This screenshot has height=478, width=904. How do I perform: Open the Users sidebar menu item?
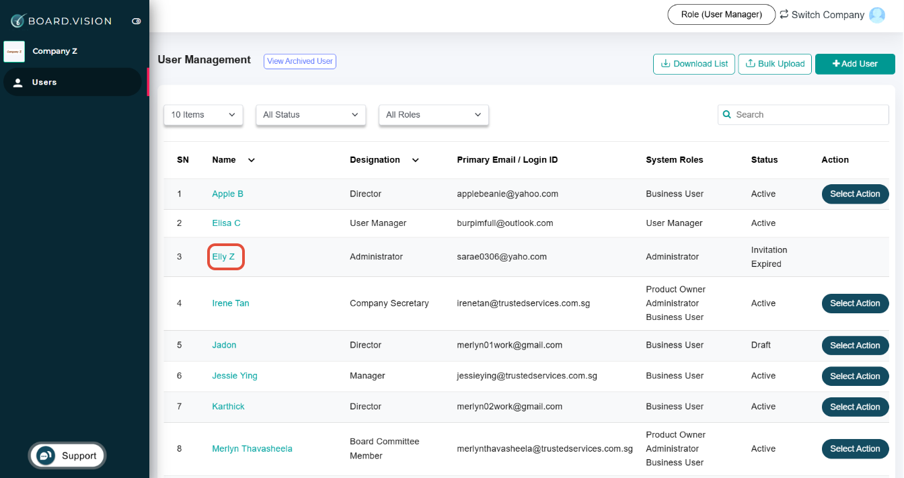point(73,82)
